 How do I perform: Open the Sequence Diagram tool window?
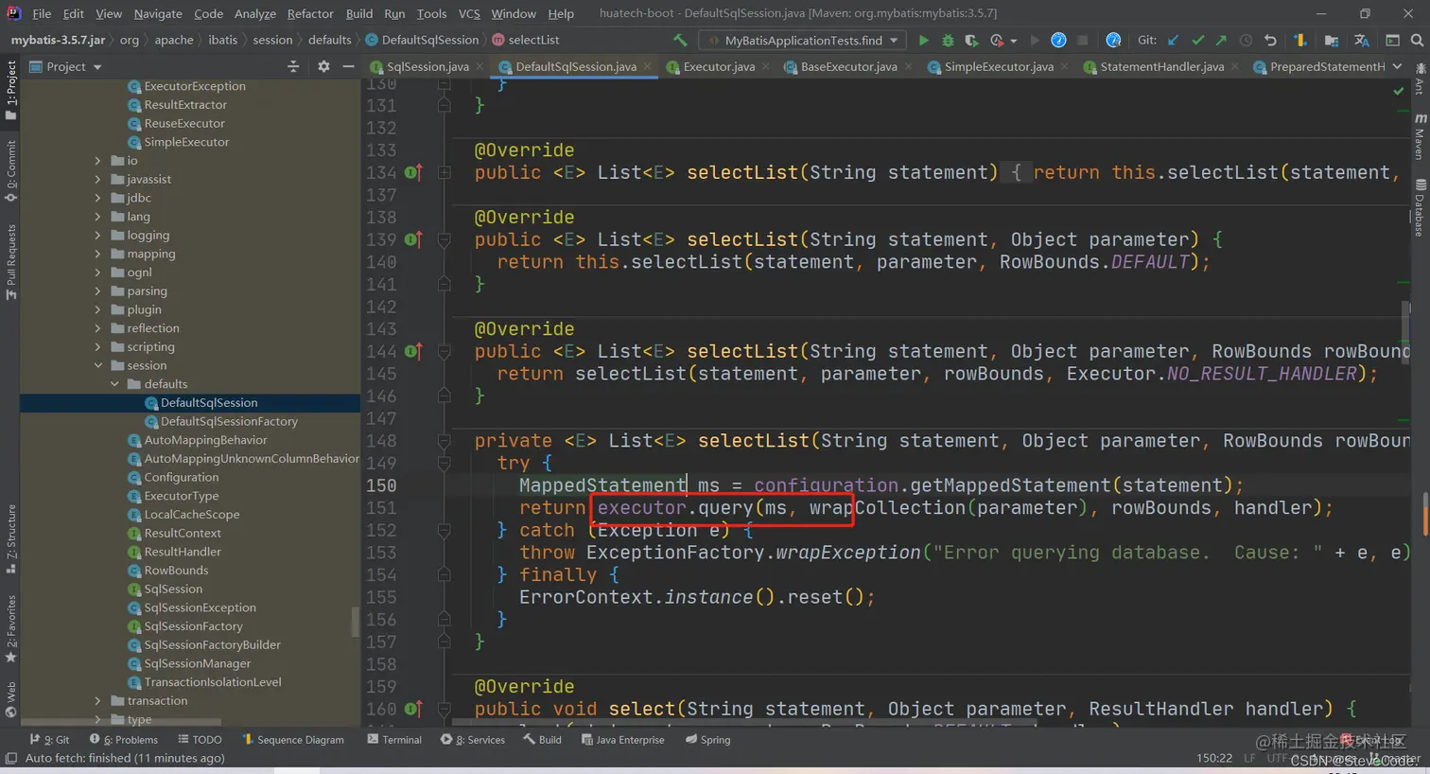pyautogui.click(x=293, y=740)
